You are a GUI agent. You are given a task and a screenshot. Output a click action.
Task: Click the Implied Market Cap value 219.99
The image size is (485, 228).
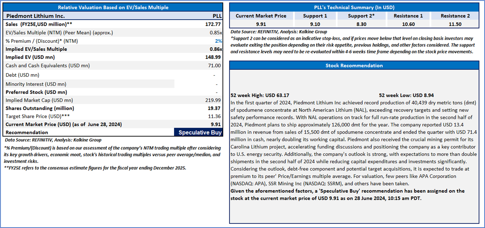pos(213,100)
